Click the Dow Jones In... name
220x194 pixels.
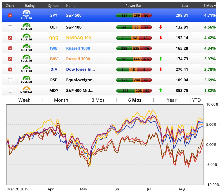[x=81, y=69]
